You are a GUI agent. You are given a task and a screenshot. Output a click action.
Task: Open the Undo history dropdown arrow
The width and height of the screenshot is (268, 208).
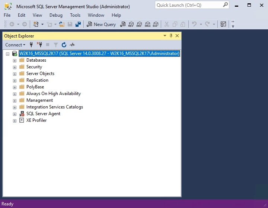point(201,25)
